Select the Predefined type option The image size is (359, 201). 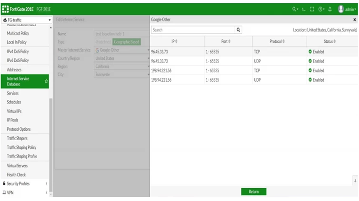click(x=103, y=42)
